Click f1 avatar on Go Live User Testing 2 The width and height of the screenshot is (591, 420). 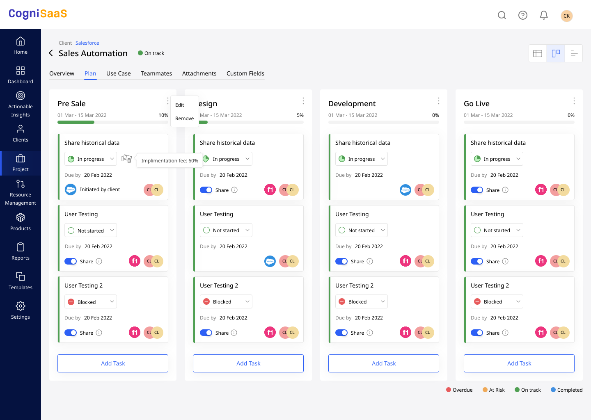(x=541, y=333)
